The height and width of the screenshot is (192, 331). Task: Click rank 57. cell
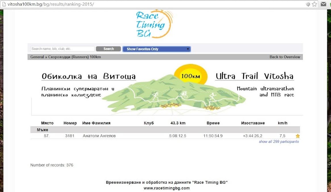point(47,136)
